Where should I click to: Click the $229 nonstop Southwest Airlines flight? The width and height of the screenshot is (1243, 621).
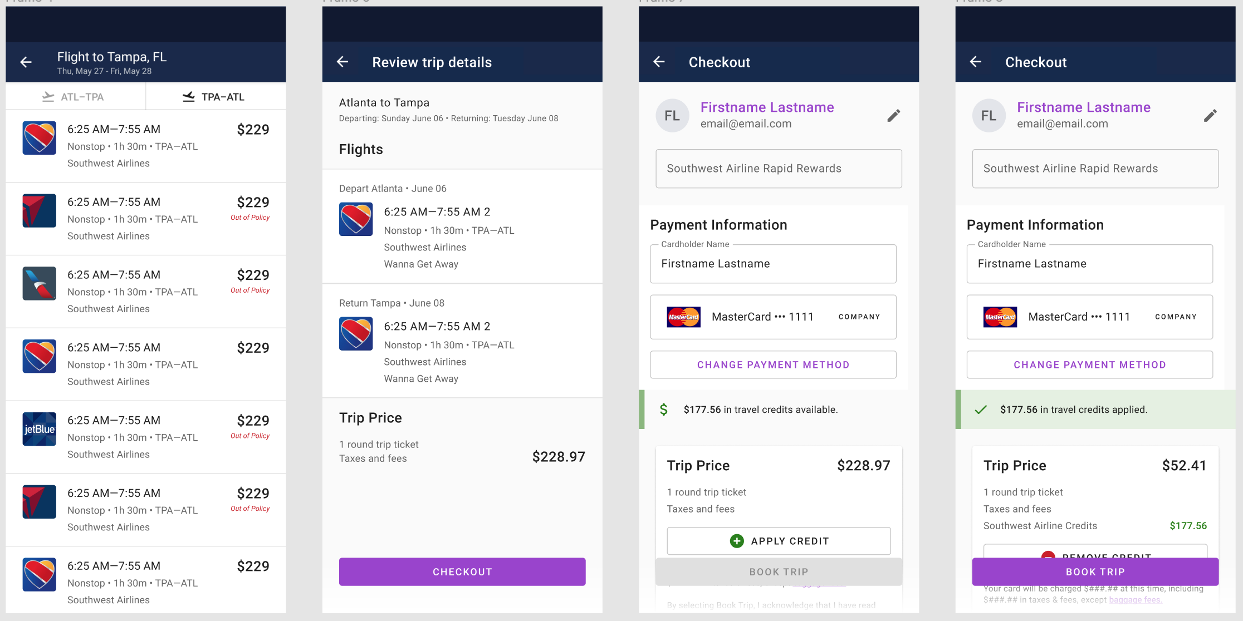146,145
